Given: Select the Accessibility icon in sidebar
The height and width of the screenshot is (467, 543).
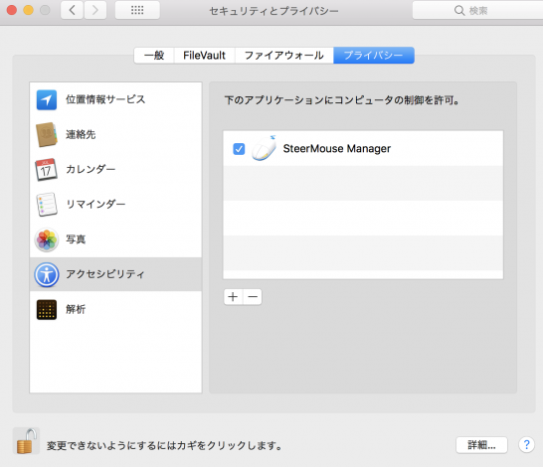Looking at the screenshot, I should (x=47, y=274).
